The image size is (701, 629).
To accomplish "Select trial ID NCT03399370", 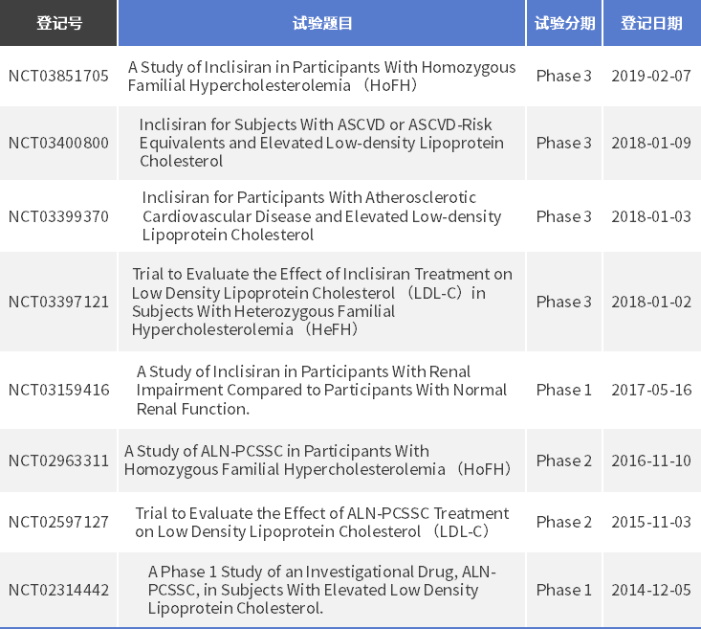I will click(58, 216).
